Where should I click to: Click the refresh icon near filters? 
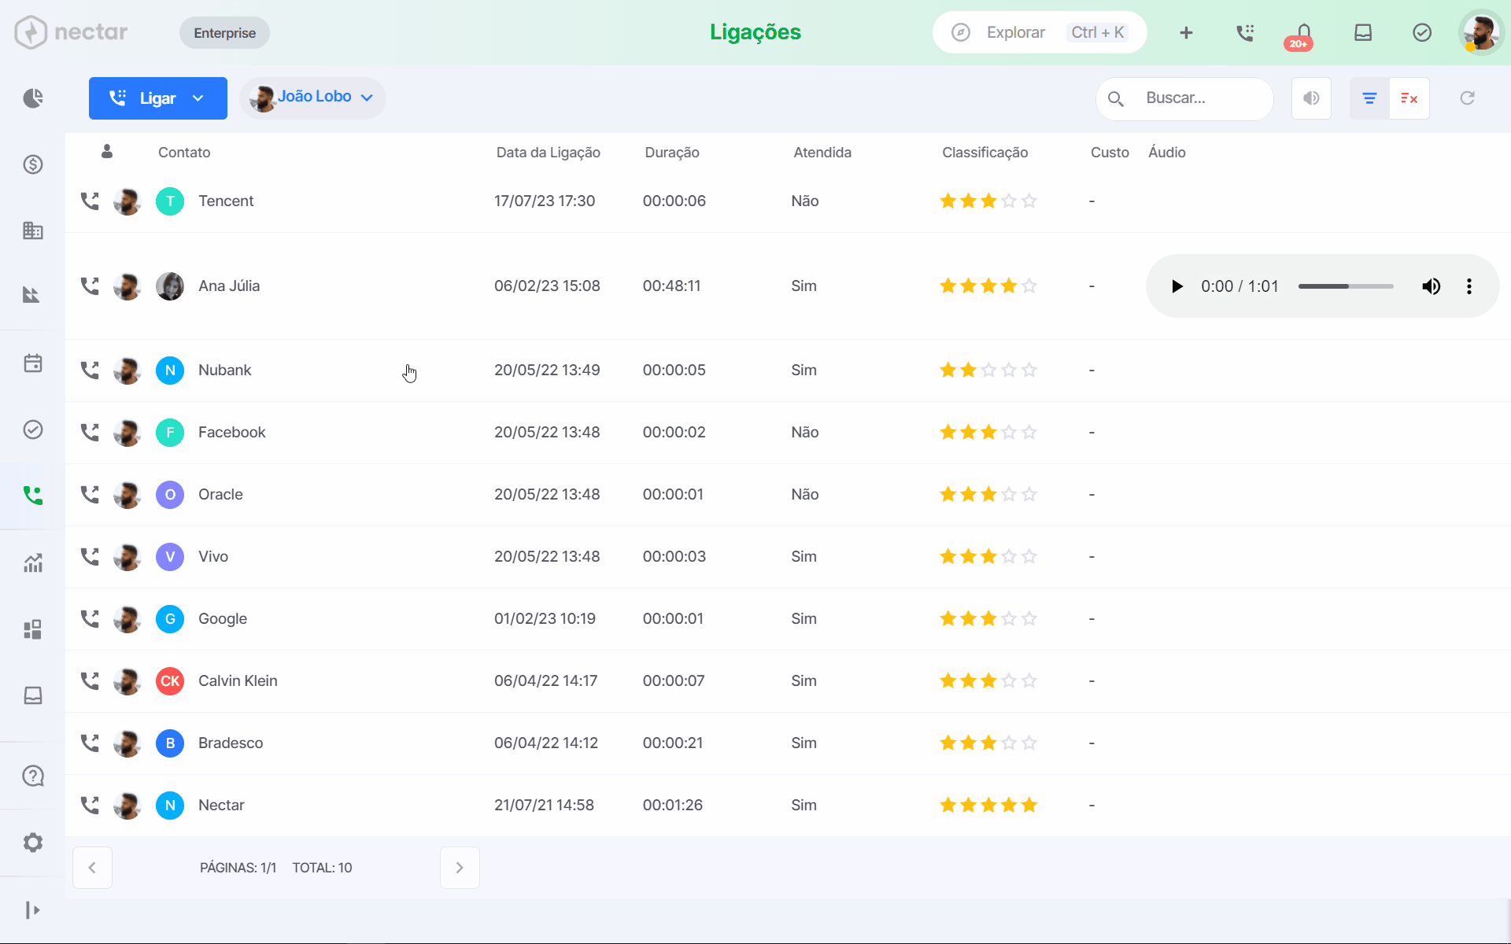click(x=1467, y=98)
